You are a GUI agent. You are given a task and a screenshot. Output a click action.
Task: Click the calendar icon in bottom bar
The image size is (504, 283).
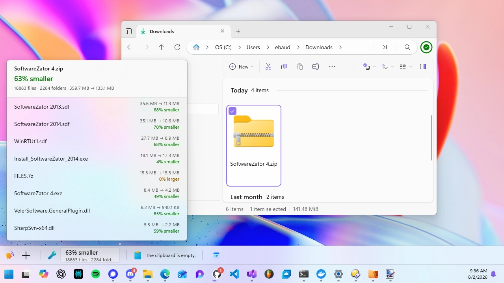coord(216,255)
